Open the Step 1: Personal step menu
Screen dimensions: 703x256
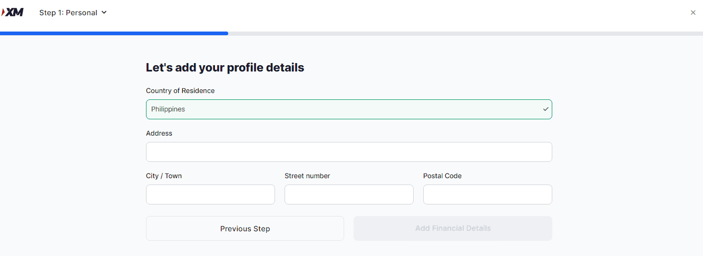(69, 13)
